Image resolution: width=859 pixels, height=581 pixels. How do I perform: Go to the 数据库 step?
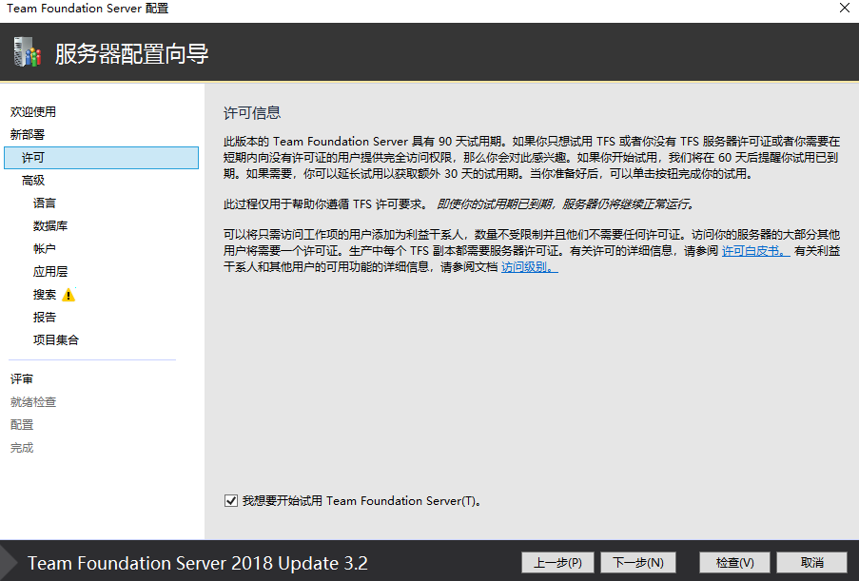pos(50,226)
